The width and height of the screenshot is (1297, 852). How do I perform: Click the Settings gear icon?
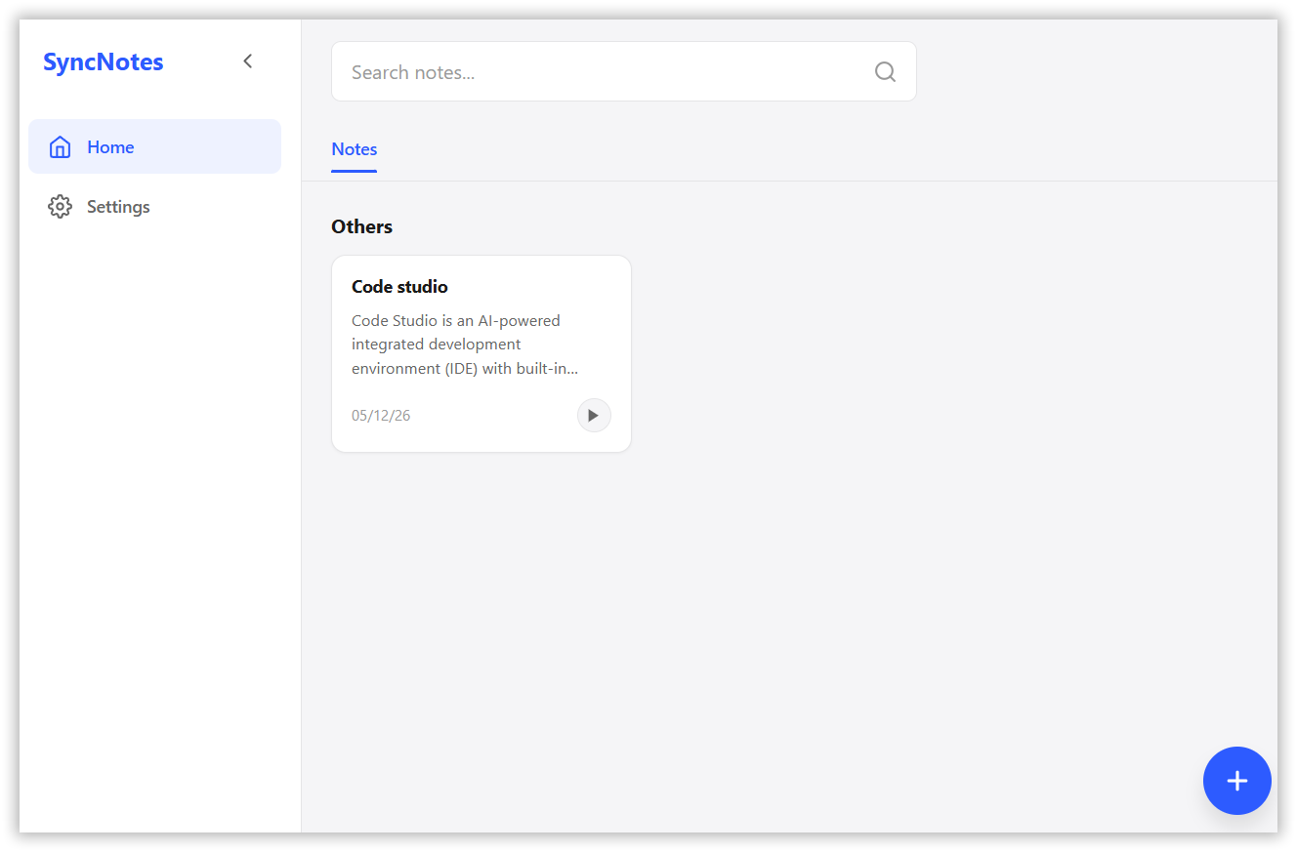(x=60, y=207)
